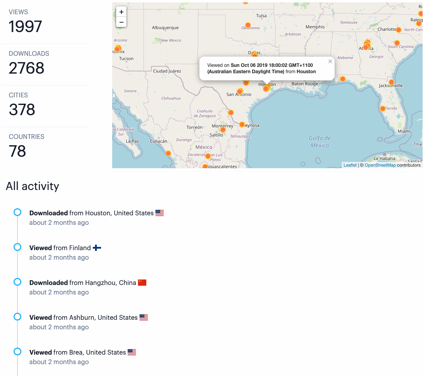
Task: Click the Tulsa label on the map
Action: pos(262,16)
